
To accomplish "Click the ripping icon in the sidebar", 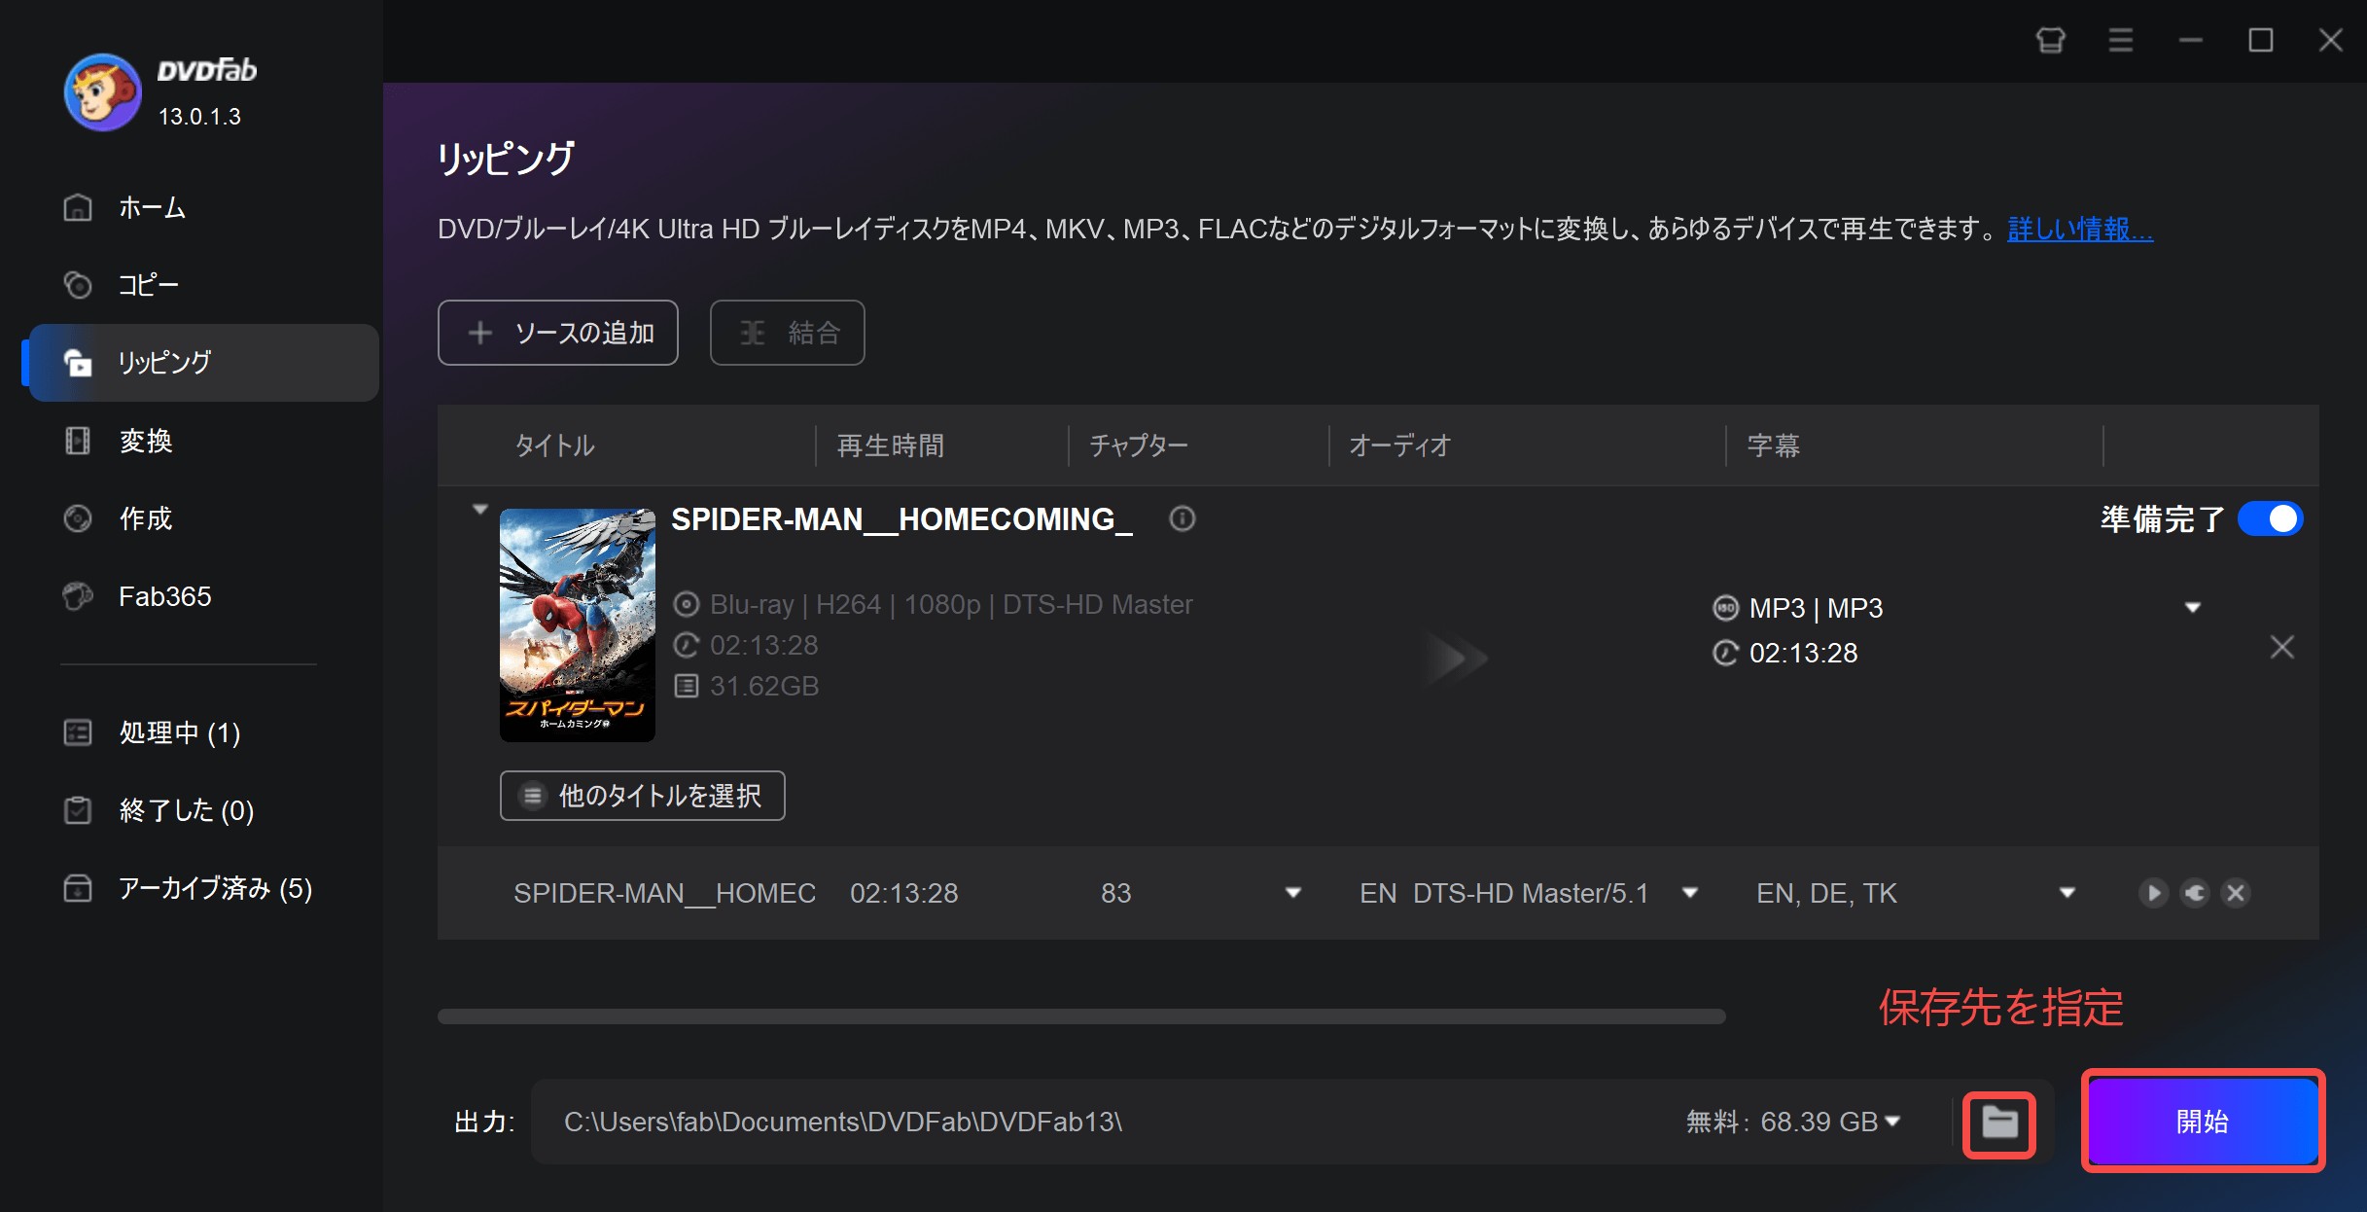I will (78, 363).
